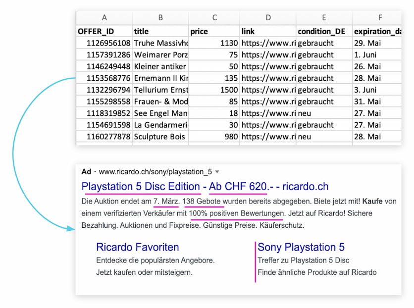Select the condition cell in See Engel row
This screenshot has width=414, height=308.
point(324,113)
